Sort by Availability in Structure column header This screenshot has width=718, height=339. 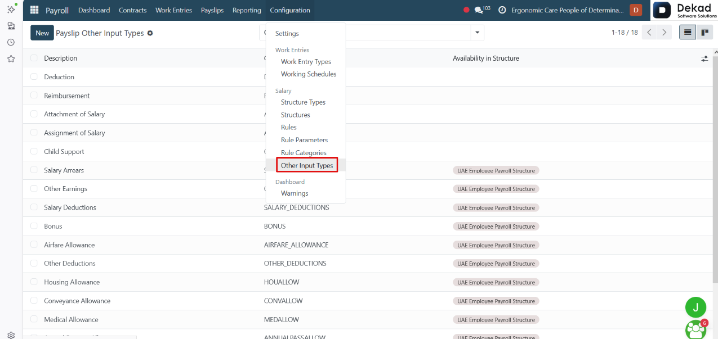pyautogui.click(x=486, y=58)
